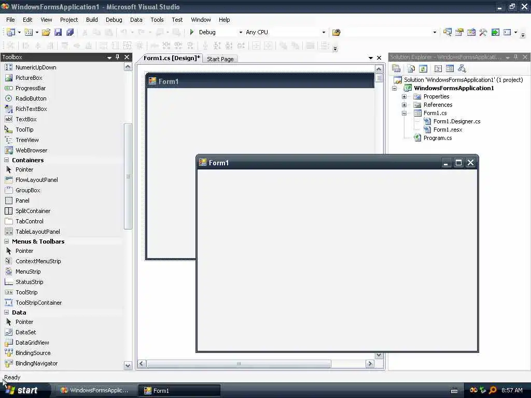Collapse the Menus & Toolbars group
The width and height of the screenshot is (531, 398).
6,241
